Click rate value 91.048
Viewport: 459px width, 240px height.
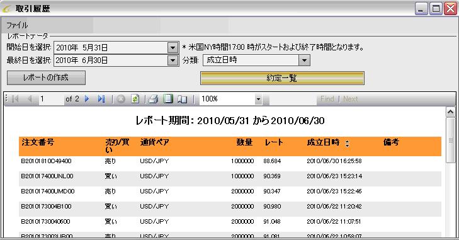[x=272, y=222]
